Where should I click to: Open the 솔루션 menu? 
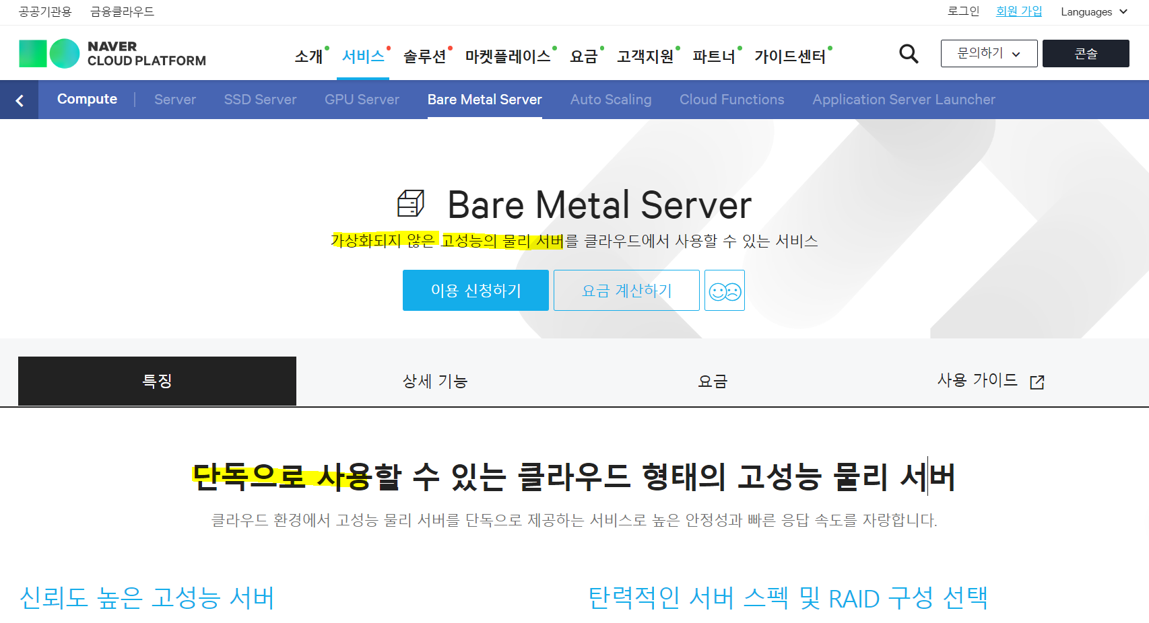(x=424, y=57)
